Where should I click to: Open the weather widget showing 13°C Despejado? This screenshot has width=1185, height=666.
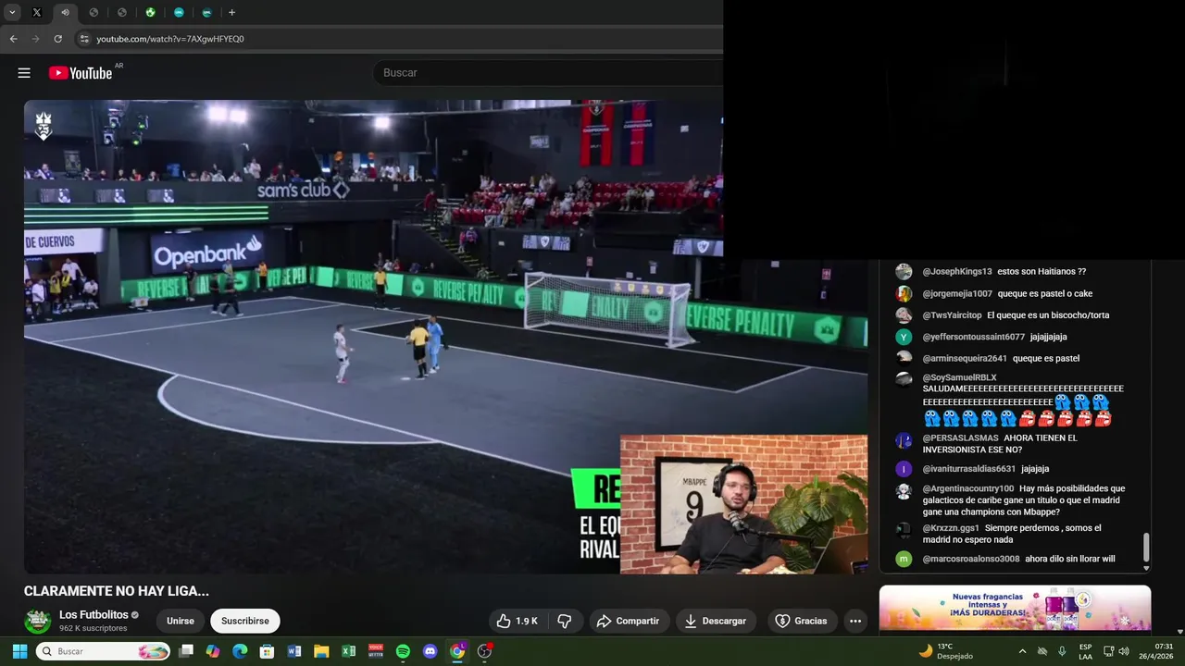click(945, 651)
